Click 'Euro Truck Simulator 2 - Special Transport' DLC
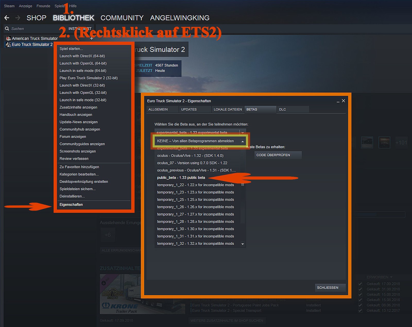The image size is (412, 327). 227,311
